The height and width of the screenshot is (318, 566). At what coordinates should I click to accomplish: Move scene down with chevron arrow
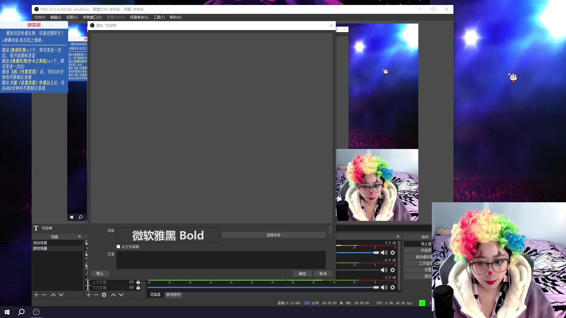[61, 295]
